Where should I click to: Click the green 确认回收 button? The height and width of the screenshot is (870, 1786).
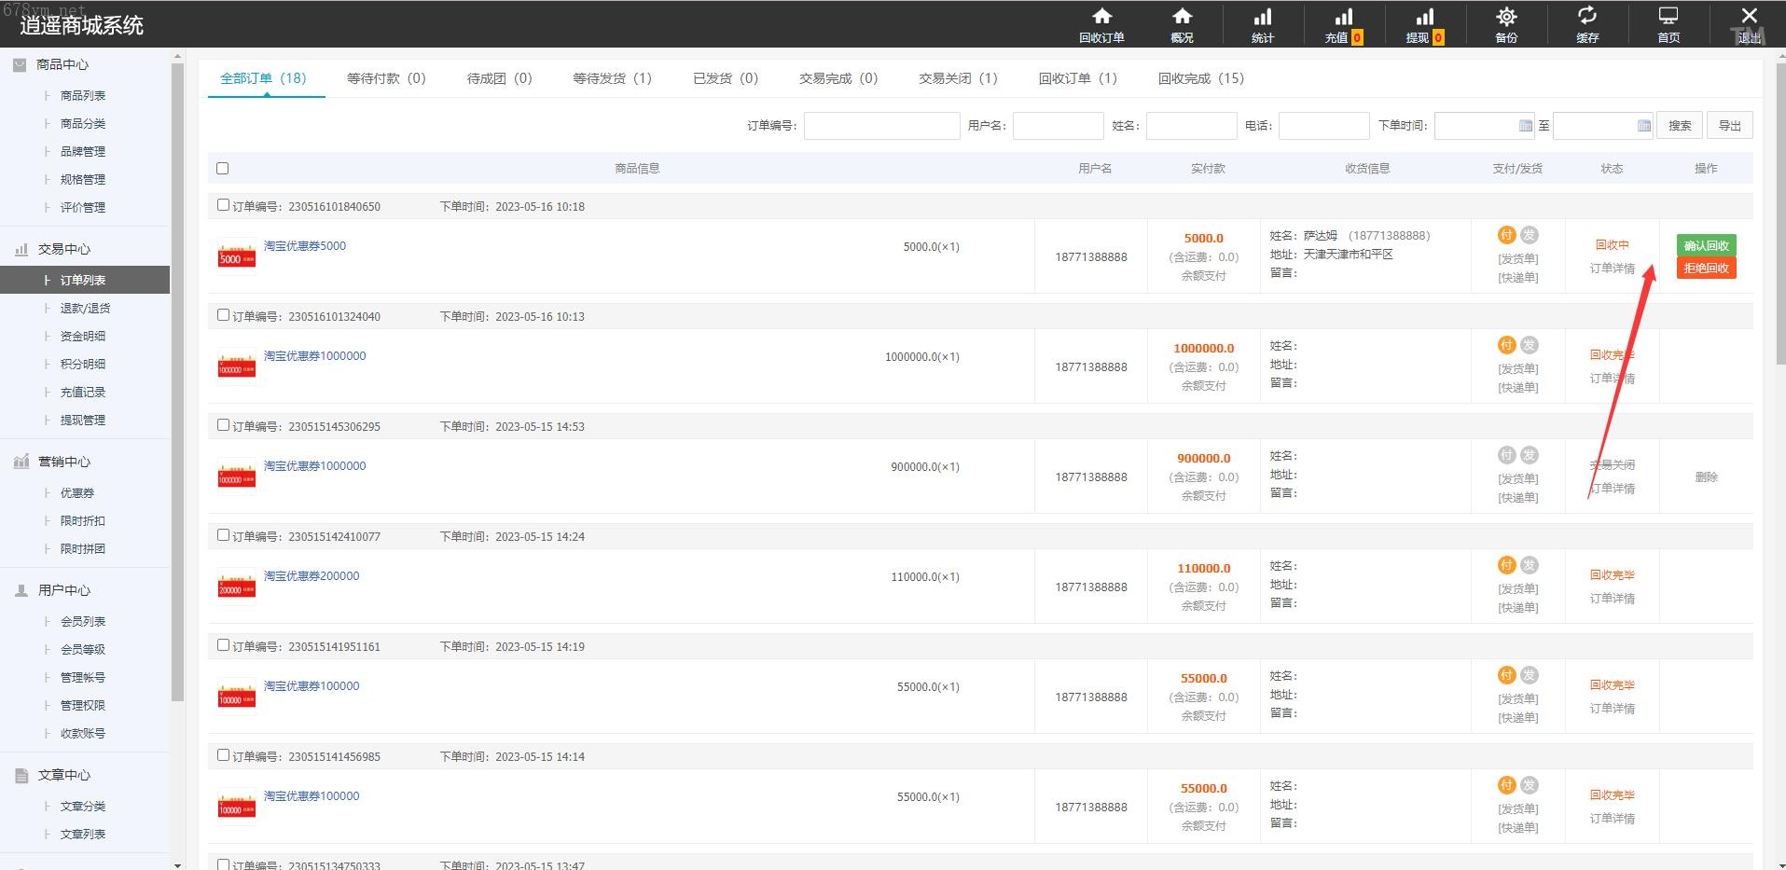click(x=1706, y=245)
